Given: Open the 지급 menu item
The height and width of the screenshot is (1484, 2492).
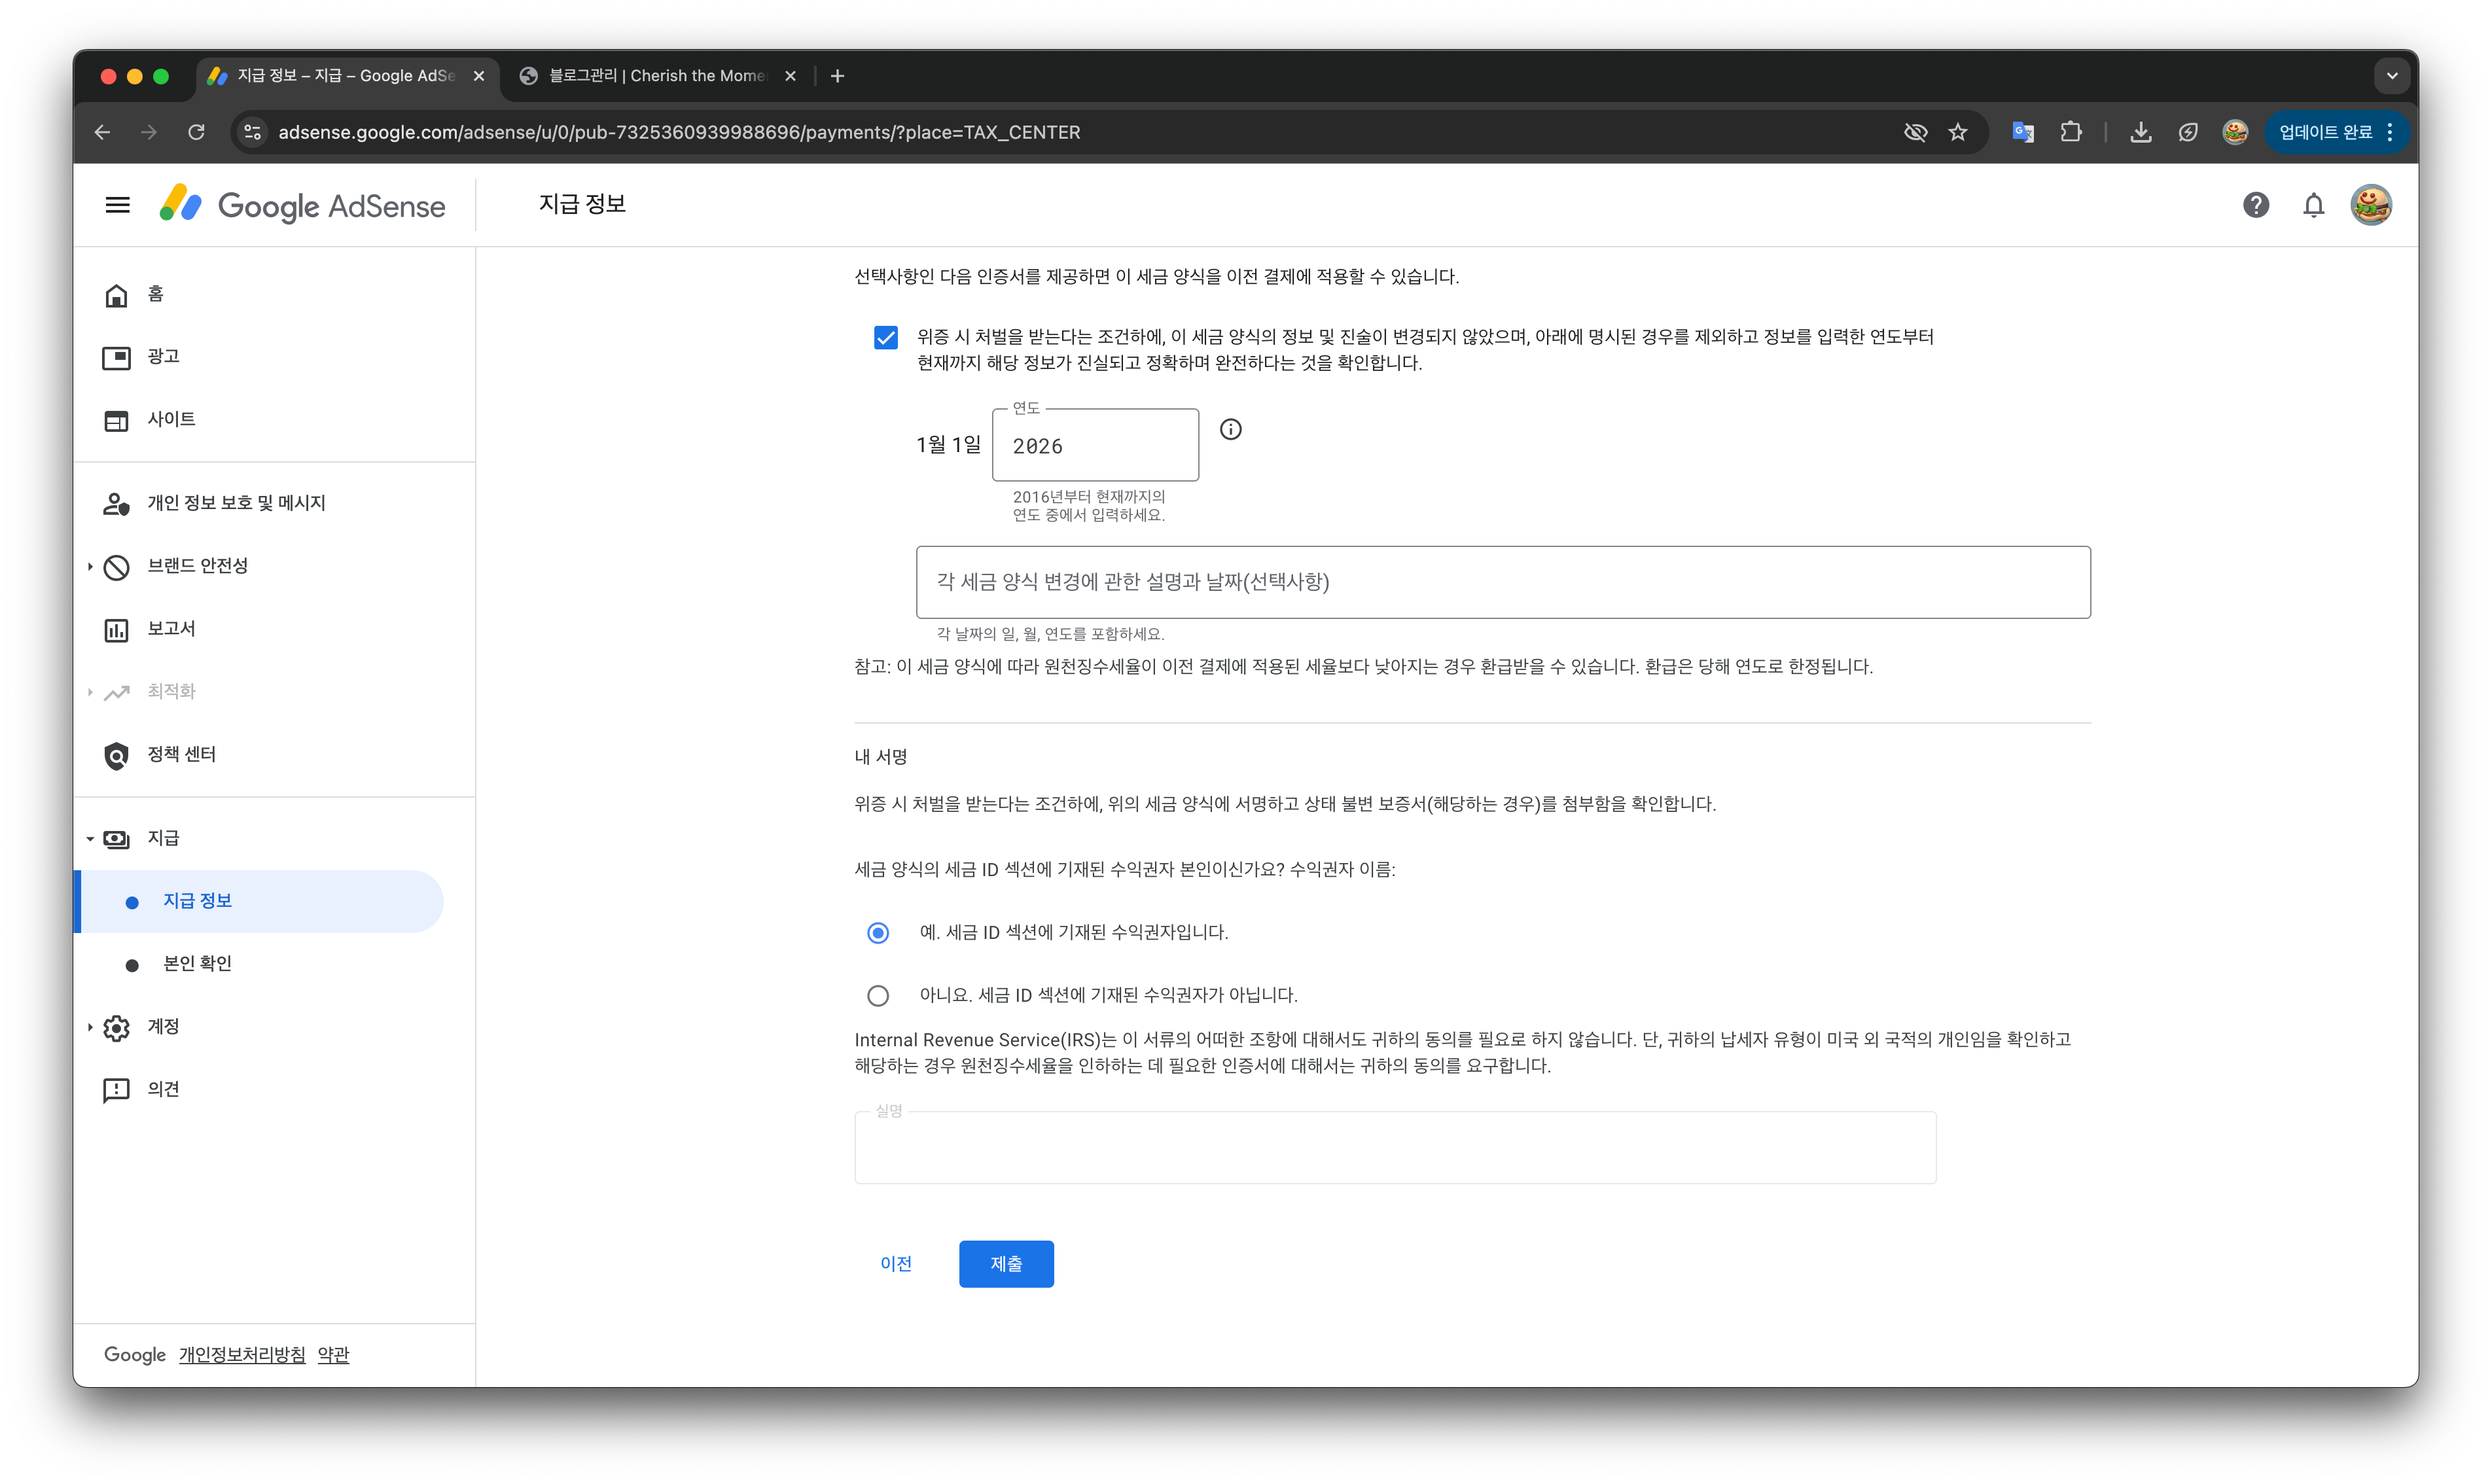Looking at the screenshot, I should pyautogui.click(x=163, y=838).
